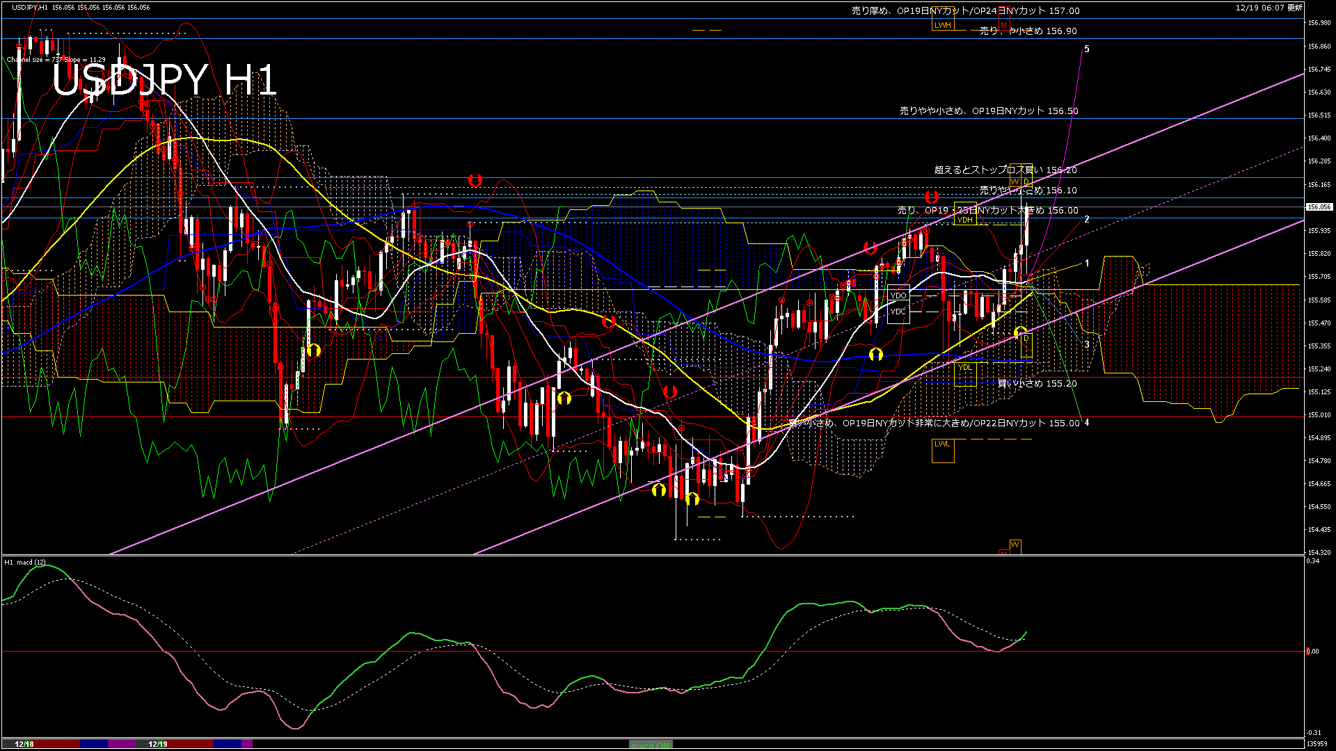
Task: Click the large USDJPY H1 chart title
Action: [165, 80]
